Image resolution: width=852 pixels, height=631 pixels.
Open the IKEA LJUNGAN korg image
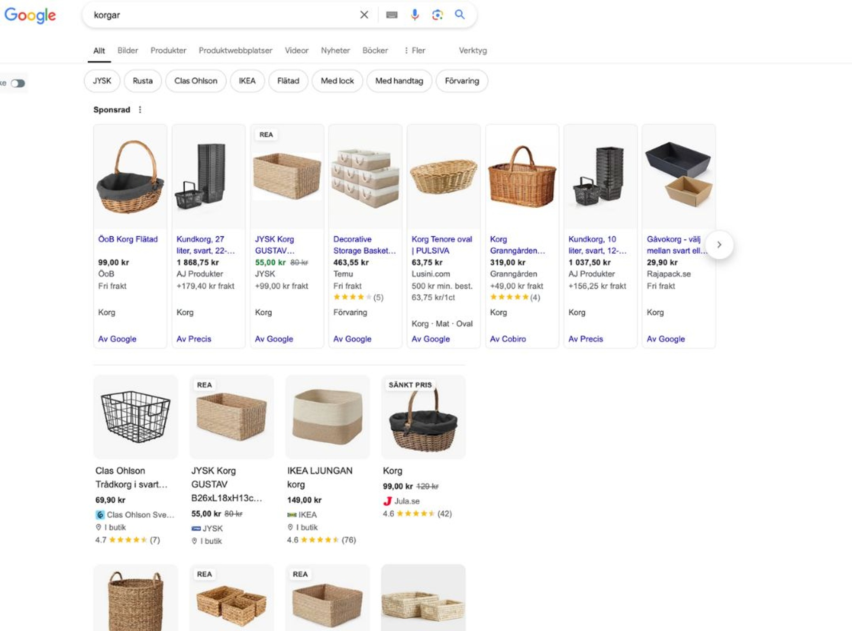(328, 417)
